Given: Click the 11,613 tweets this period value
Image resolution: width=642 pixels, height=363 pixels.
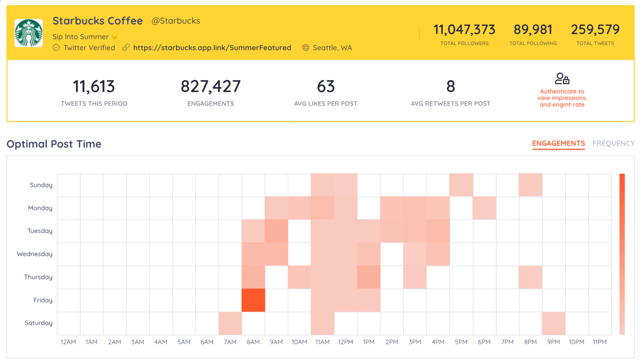Looking at the screenshot, I should click(94, 87).
